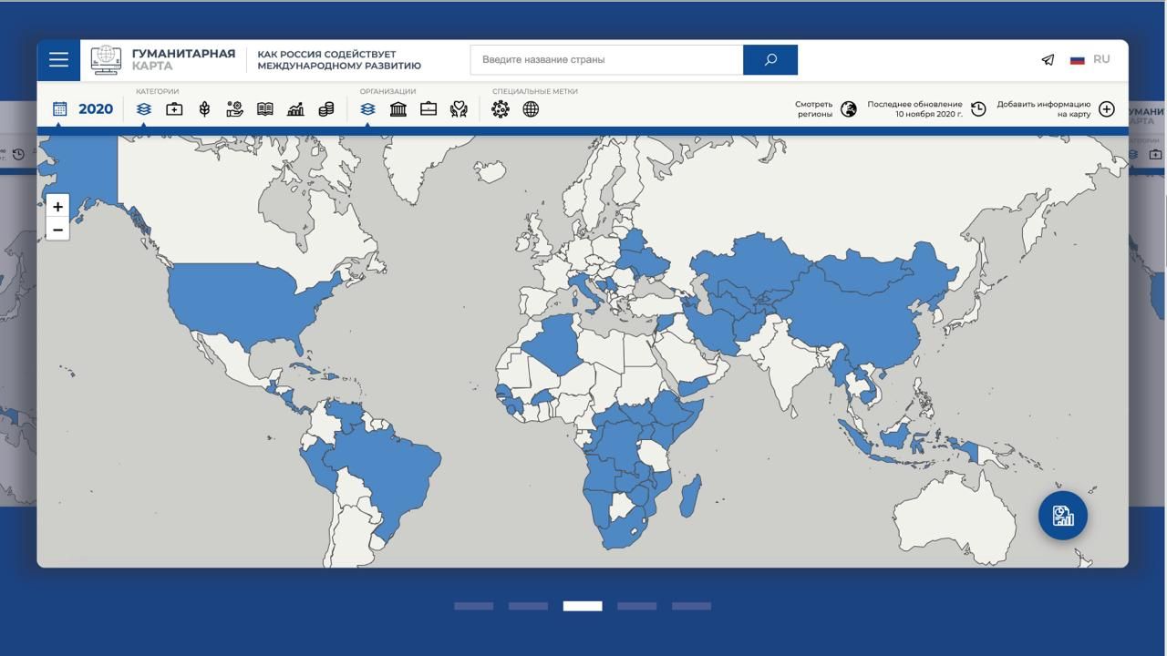1167x656 pixels.
Task: Open Смотреть регионы globe icon
Action: (x=849, y=109)
